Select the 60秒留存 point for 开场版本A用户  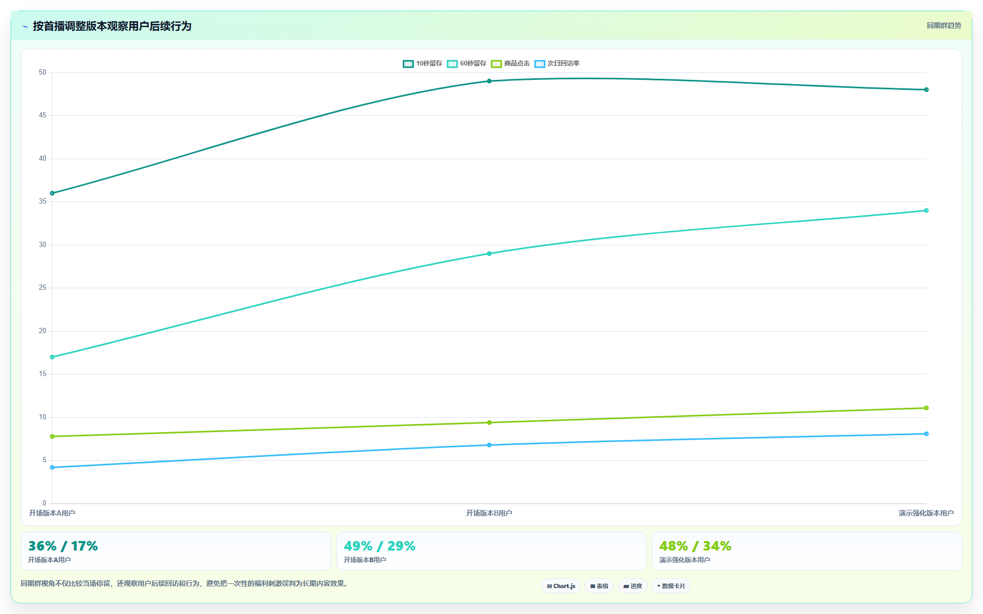pos(52,357)
